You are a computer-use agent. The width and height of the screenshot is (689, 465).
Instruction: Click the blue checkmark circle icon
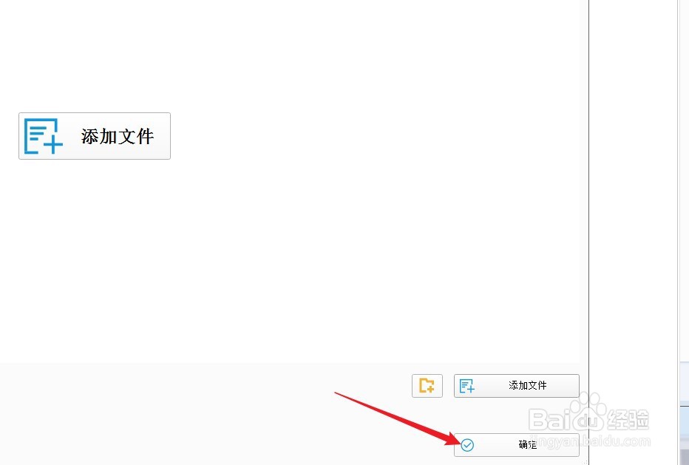pos(467,445)
